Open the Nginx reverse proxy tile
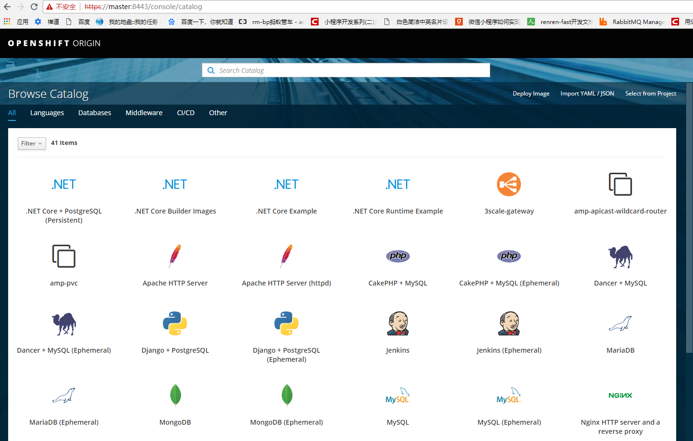Viewport: 693px width, 441px height. (x=620, y=405)
